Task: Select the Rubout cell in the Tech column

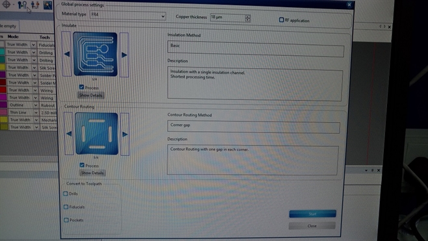Action: tap(48, 105)
